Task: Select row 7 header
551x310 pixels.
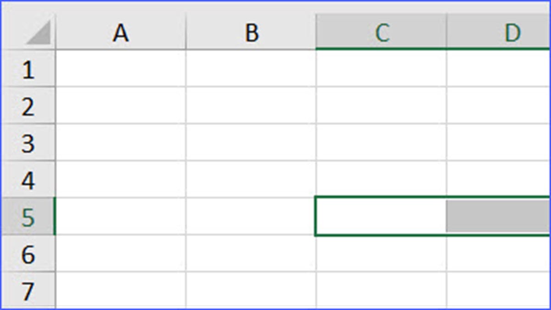Action: 28,290
